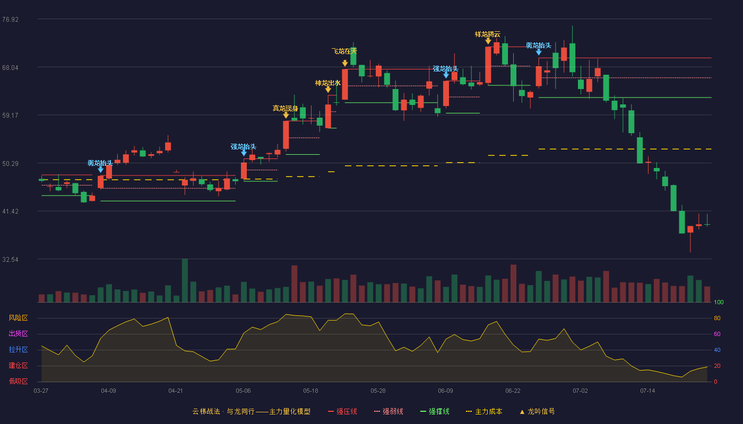
Task: Select the 05-18 date label
Action: 310,391
